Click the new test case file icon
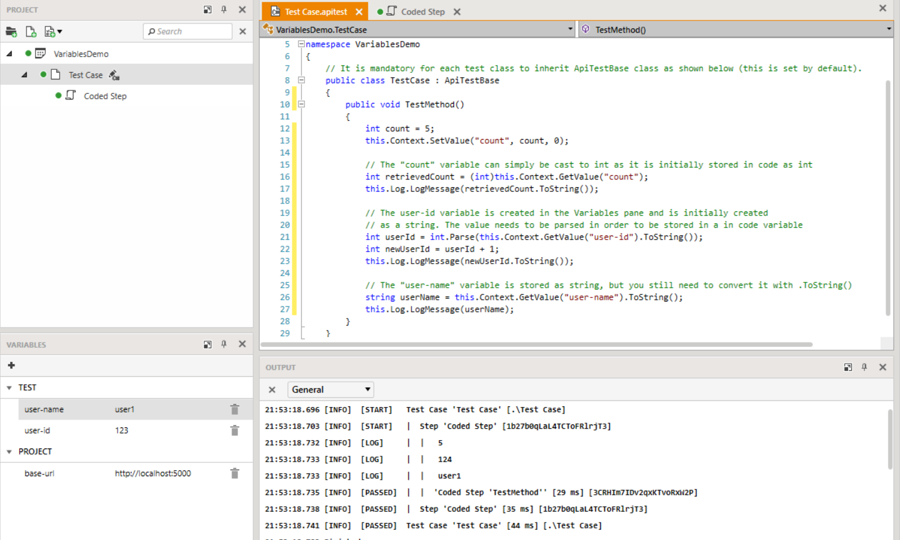This screenshot has height=540, width=900. pos(31,31)
